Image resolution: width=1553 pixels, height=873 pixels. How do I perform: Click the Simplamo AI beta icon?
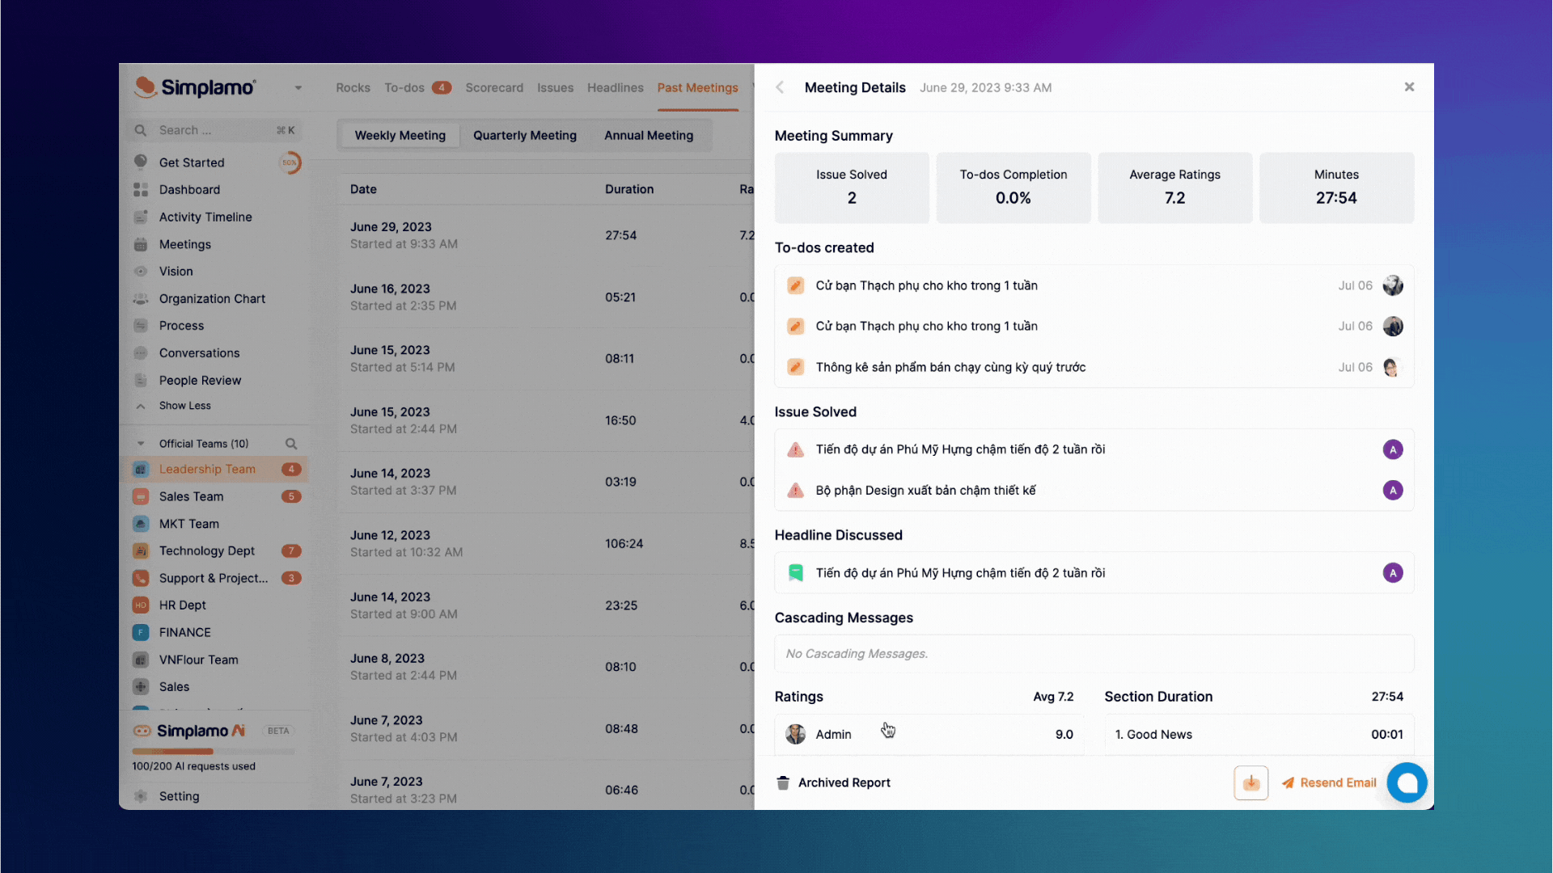pos(143,729)
